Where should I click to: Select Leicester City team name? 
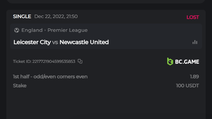click(32, 42)
